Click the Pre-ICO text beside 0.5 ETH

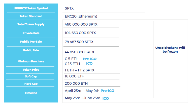(x=89, y=59)
